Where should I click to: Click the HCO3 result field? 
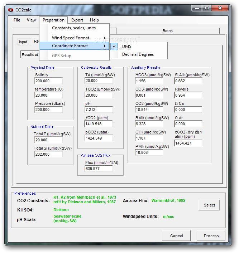tap(149, 81)
